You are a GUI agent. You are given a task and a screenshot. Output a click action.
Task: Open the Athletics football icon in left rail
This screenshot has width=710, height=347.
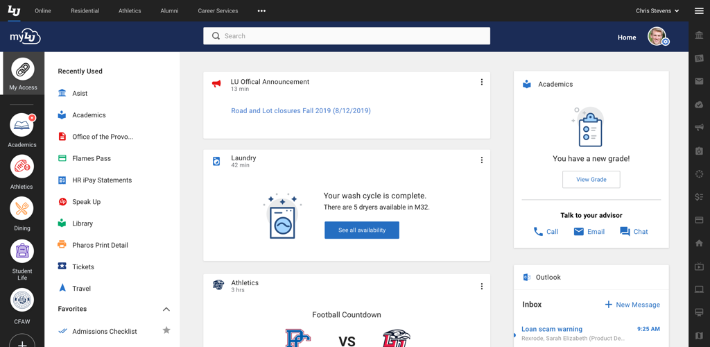click(21, 167)
